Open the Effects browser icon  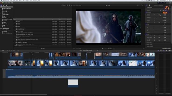[169, 51]
